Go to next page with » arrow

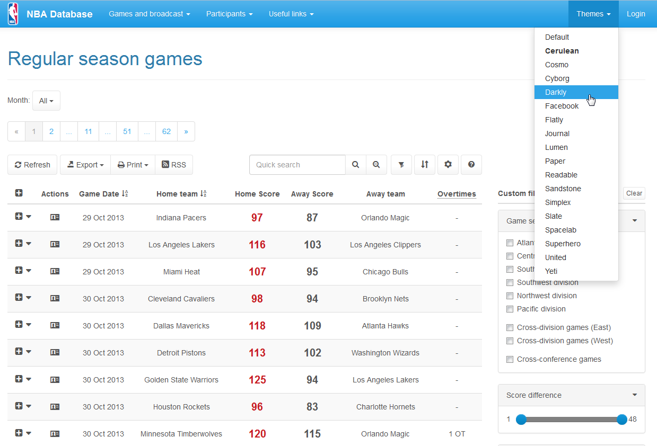(x=186, y=131)
